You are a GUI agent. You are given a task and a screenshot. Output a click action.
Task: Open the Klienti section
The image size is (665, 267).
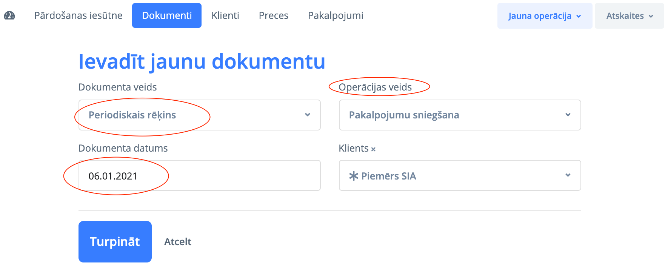point(225,15)
